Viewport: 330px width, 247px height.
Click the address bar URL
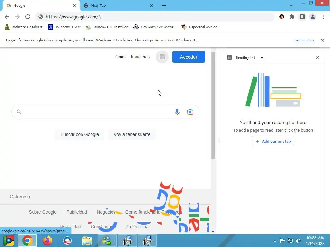click(x=73, y=17)
